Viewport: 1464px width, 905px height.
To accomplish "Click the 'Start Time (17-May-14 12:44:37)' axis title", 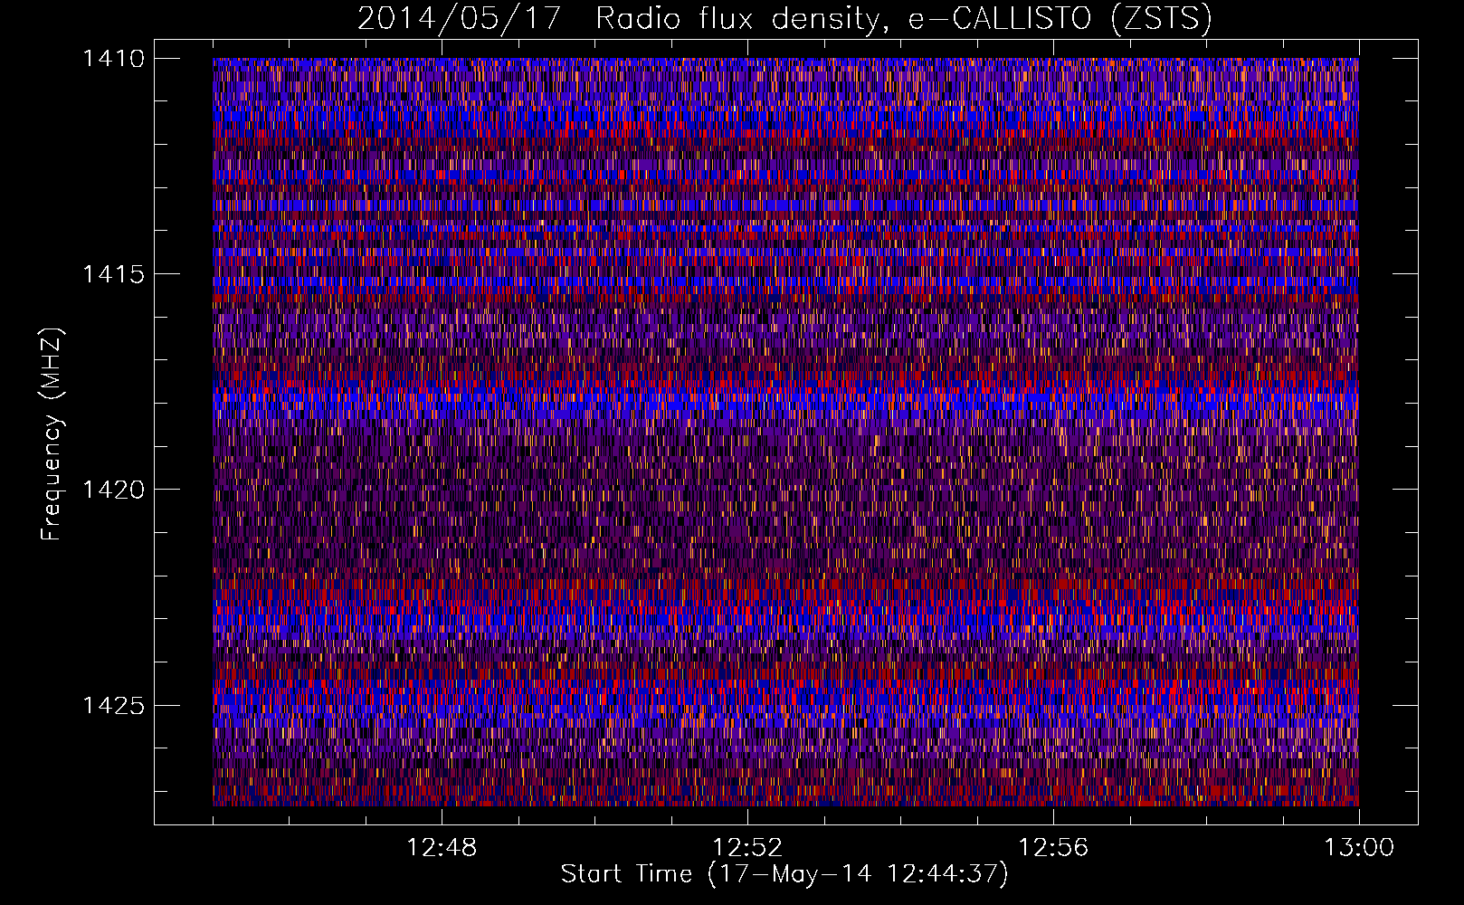I will click(x=784, y=875).
